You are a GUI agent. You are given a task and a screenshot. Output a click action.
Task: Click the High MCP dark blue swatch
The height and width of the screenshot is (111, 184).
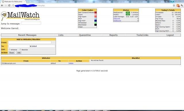[x=95, y=21]
